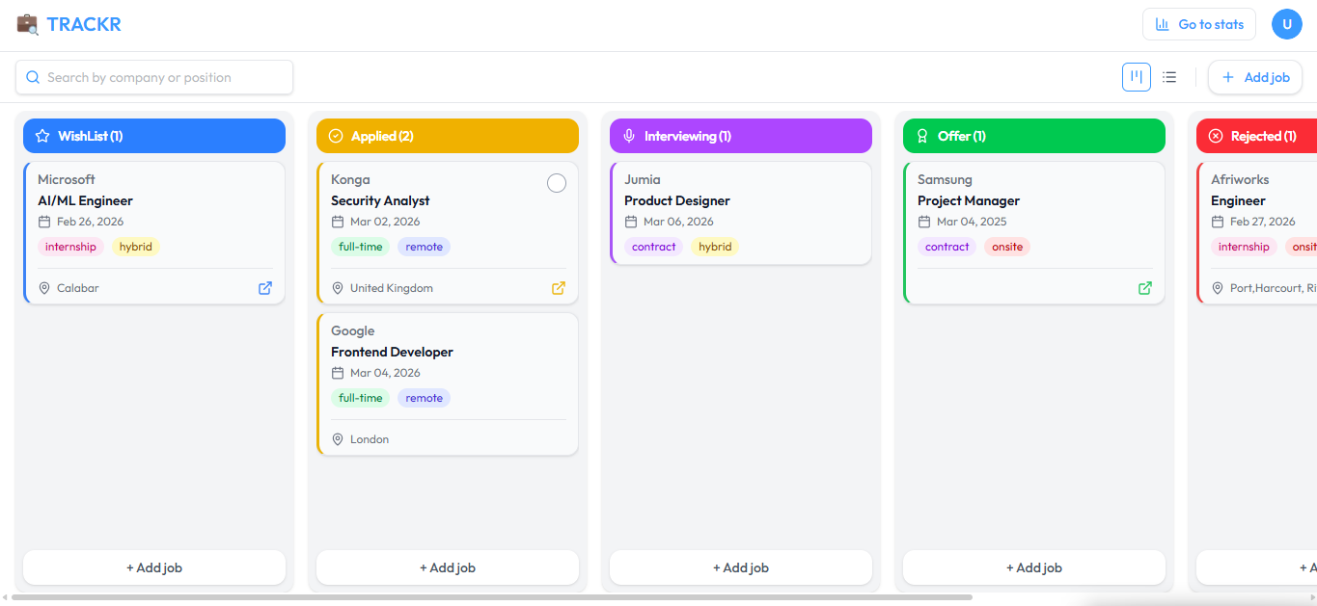Focus the search by company or position field
Screen dimensions: 1317x606
coord(154,77)
